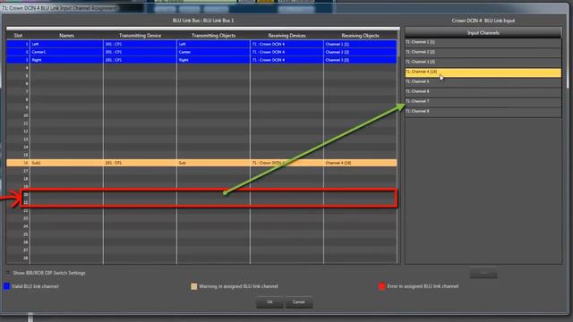Click the Receiving Objects column header
This screenshot has width=573, height=322.
point(360,36)
